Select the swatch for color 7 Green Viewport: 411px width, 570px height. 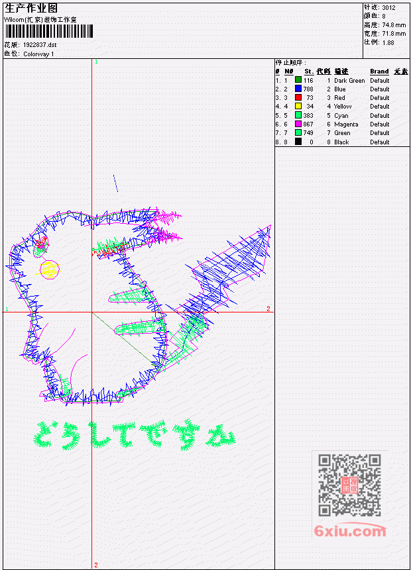[x=298, y=133]
